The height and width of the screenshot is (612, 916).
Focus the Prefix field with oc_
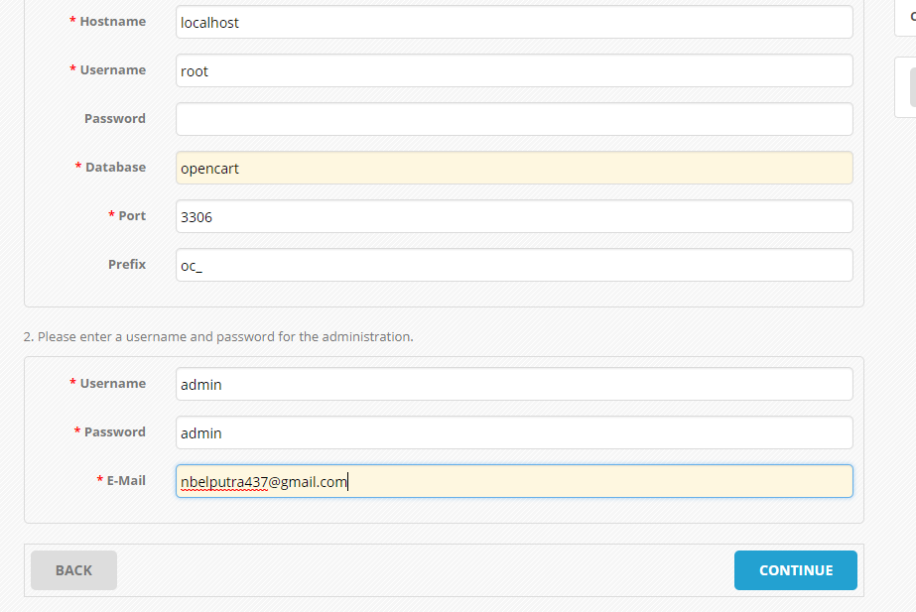pos(514,265)
